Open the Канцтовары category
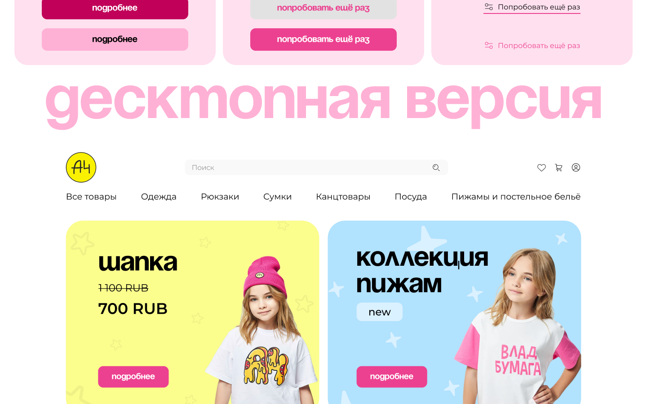 coord(343,197)
